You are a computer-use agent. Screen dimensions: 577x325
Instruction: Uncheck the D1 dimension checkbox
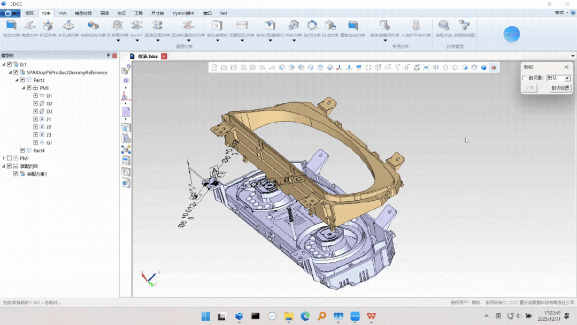coord(36,95)
